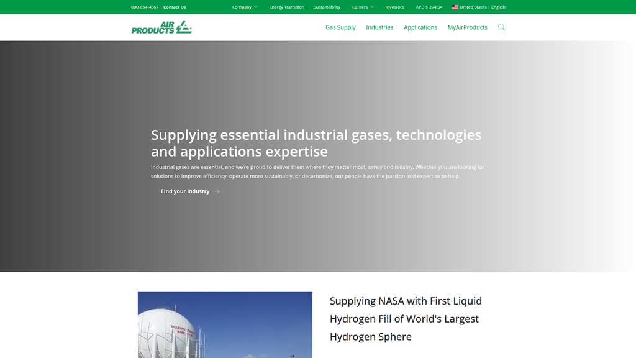Go to MyAirProducts
Image resolution: width=636 pixels, height=358 pixels.
(467, 27)
